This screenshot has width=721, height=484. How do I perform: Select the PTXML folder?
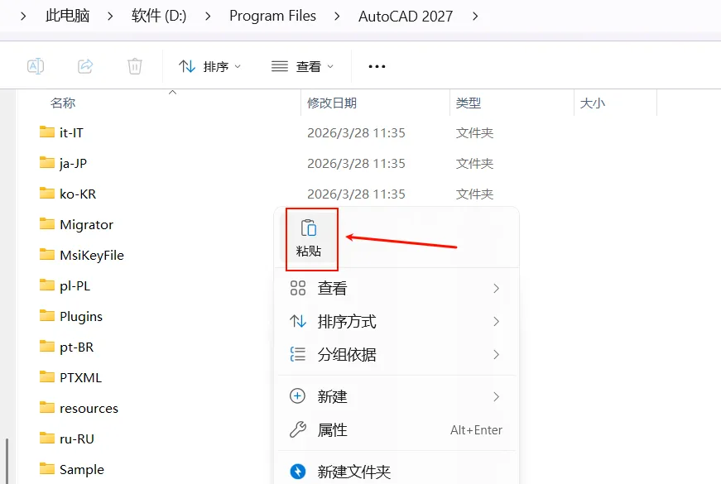[80, 378]
